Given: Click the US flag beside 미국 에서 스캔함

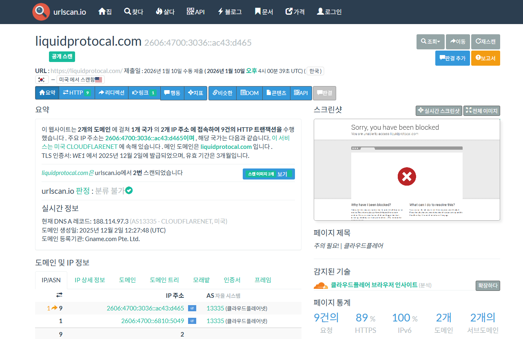Looking at the screenshot, I should point(99,80).
